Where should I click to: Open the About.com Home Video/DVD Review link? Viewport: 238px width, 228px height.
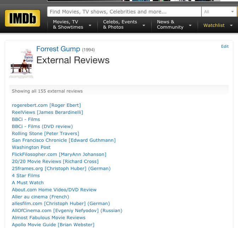54,190
